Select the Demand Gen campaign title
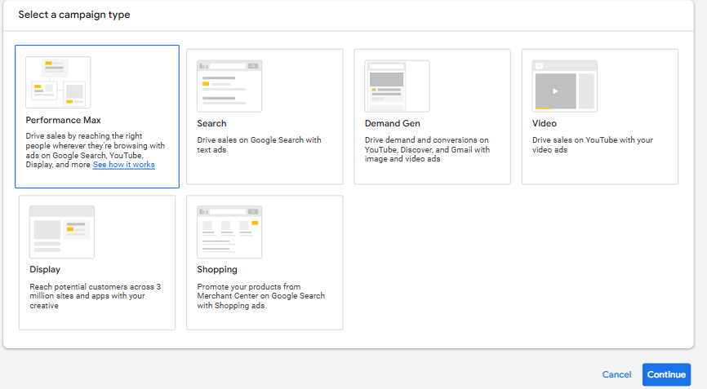 point(392,123)
